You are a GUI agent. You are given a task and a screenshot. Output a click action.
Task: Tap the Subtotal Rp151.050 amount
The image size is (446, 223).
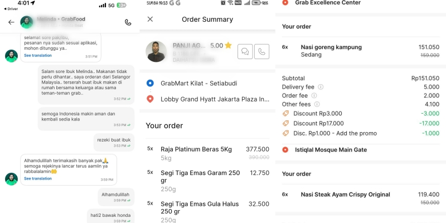(425, 78)
